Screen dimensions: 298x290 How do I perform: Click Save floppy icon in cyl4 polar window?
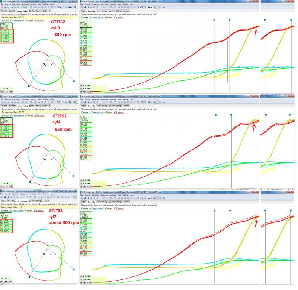(5, 102)
